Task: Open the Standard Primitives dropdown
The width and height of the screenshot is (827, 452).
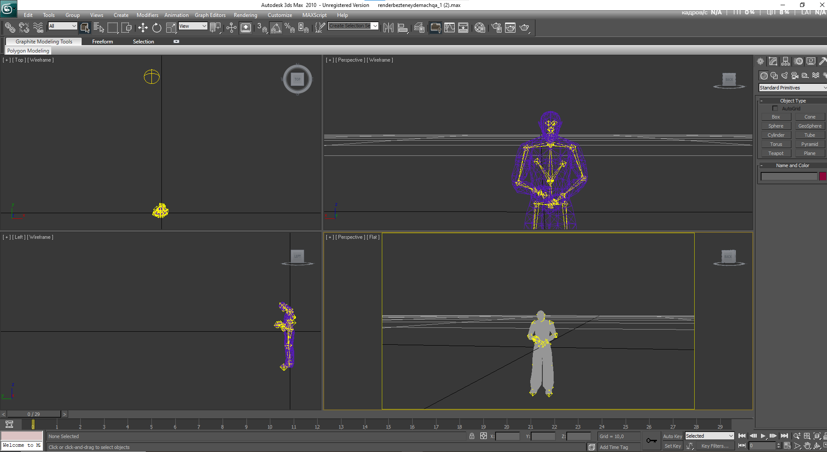Action: (793, 88)
